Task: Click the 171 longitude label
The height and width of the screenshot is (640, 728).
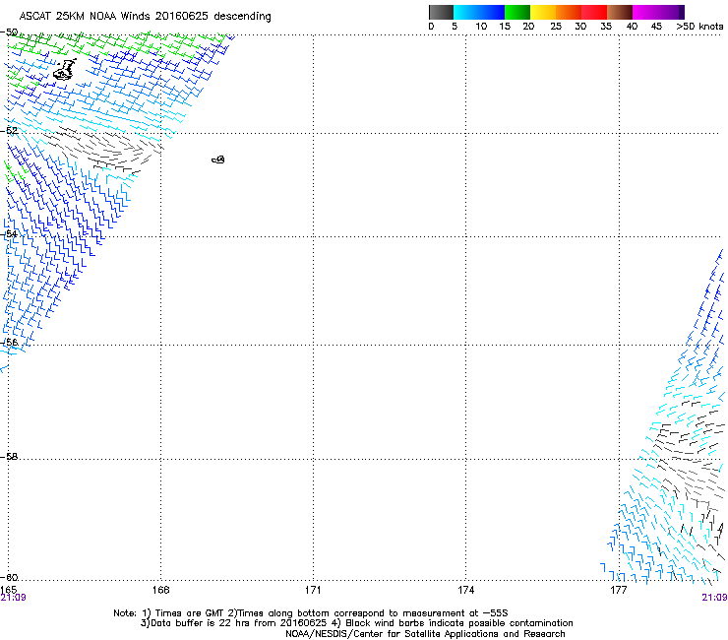Action: (313, 590)
